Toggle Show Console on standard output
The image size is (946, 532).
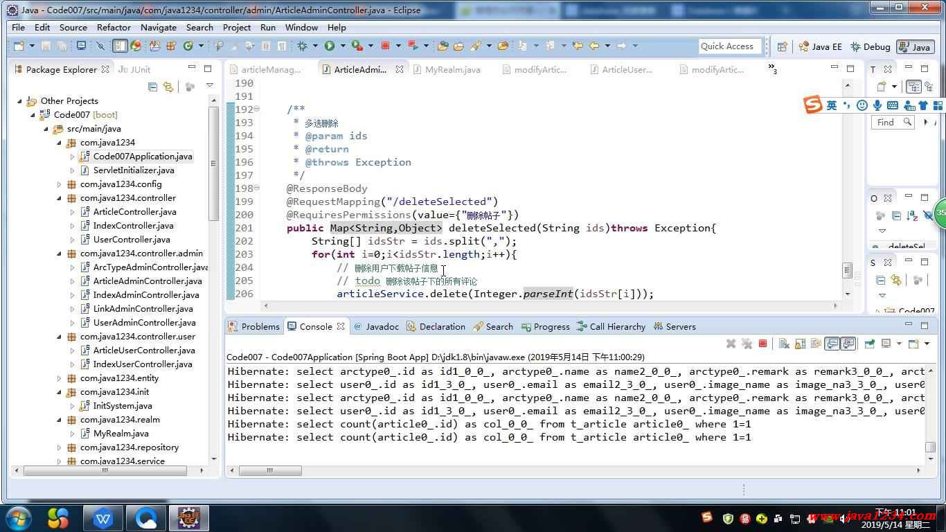click(x=832, y=344)
